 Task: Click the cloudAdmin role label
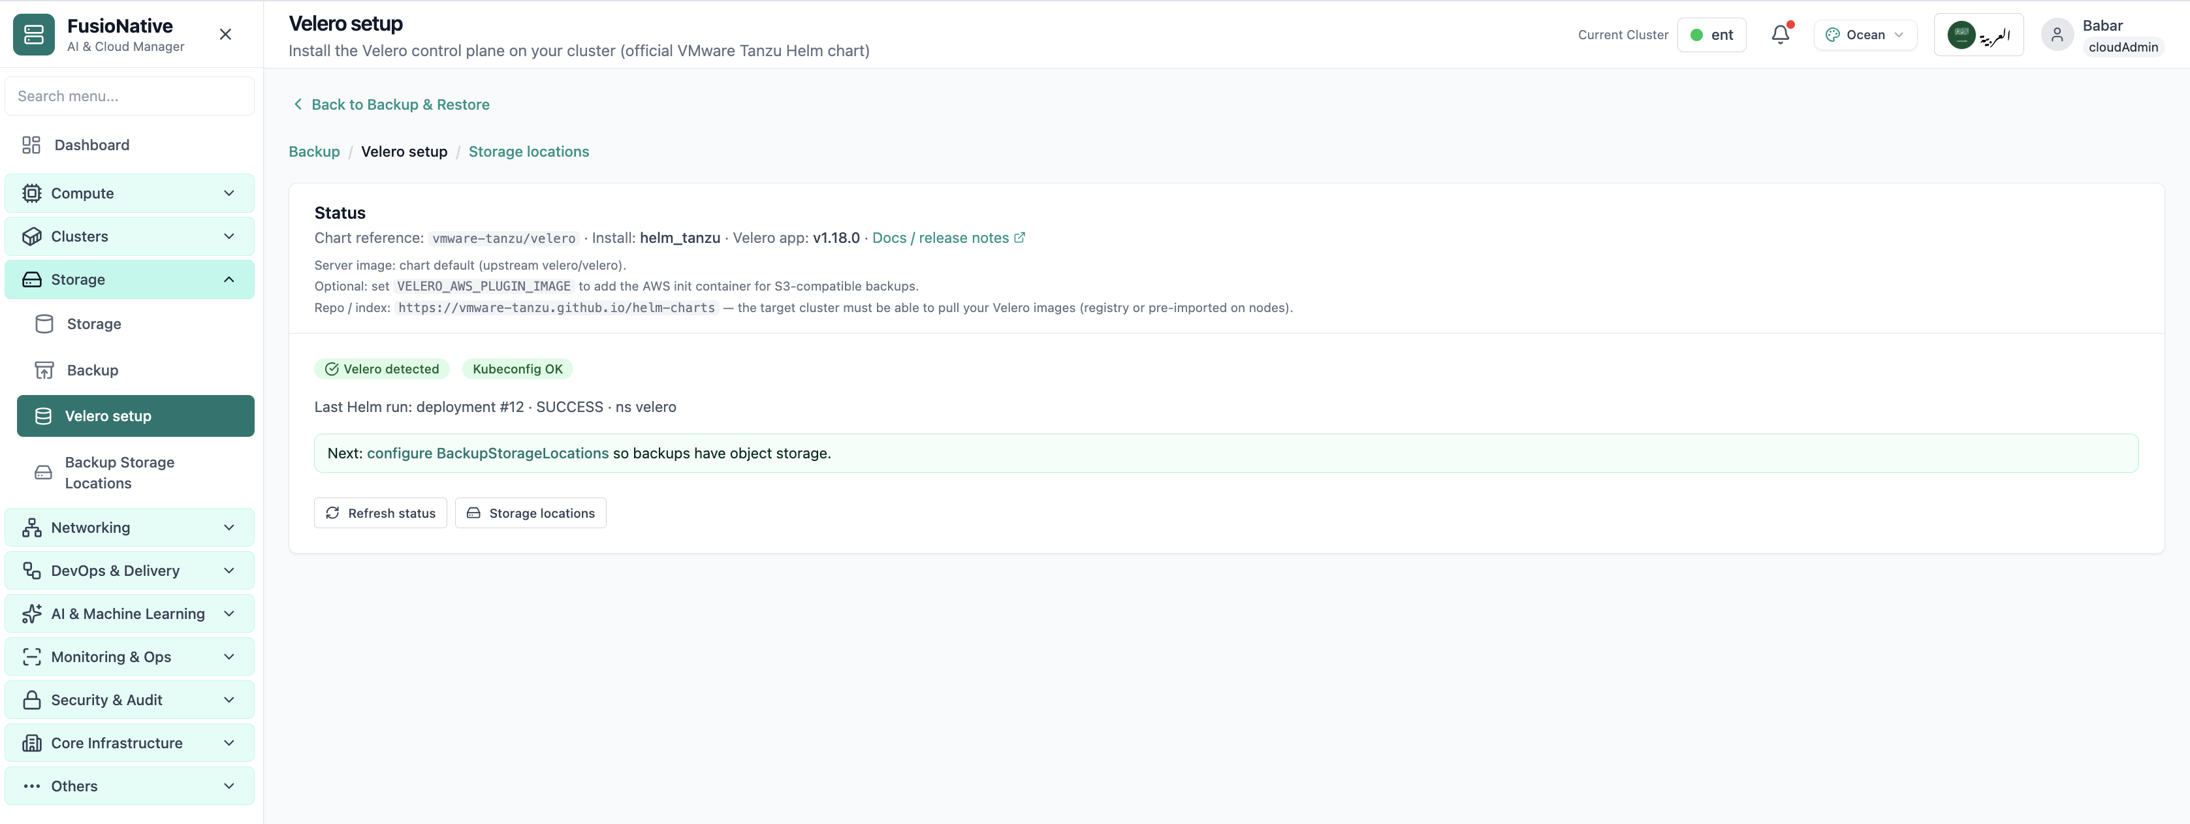pyautogui.click(x=2123, y=47)
